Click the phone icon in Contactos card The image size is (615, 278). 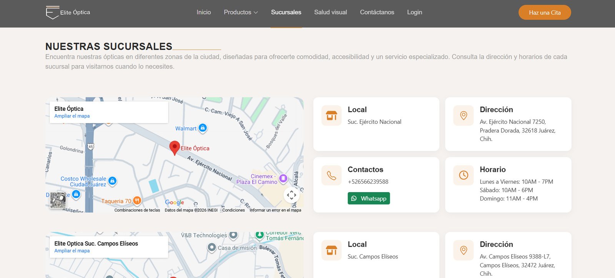tap(331, 175)
